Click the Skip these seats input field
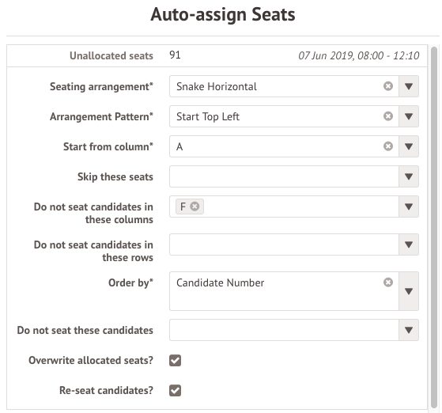442x413 pixels. (284, 176)
